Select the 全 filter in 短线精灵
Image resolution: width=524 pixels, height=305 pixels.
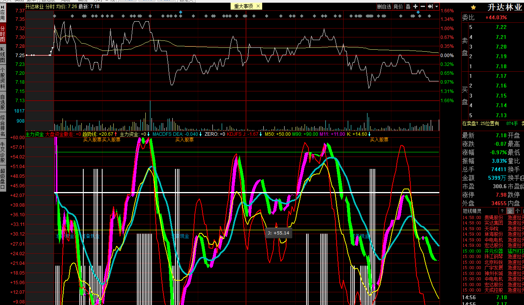(x=510, y=211)
